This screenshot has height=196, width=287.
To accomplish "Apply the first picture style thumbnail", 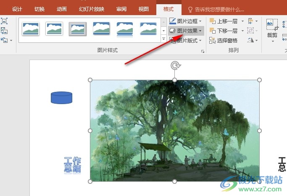I will (31, 29).
